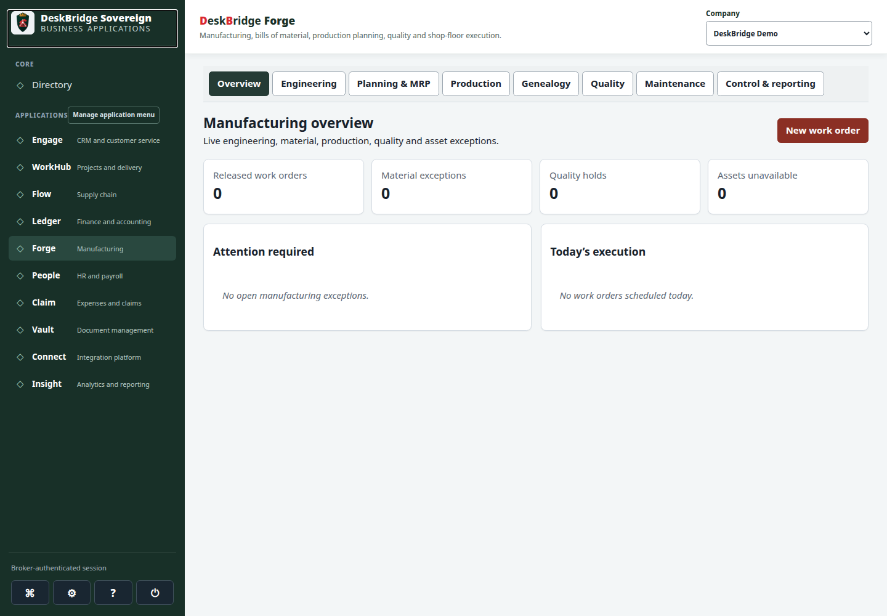
Task: Click the diamond icon beside Connect
Action: pyautogui.click(x=20, y=357)
